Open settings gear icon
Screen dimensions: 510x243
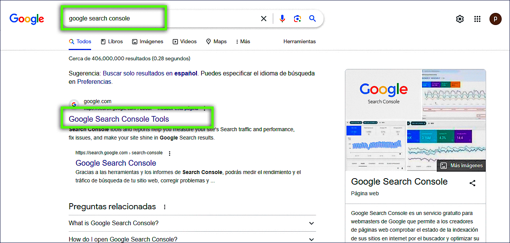pyautogui.click(x=460, y=19)
